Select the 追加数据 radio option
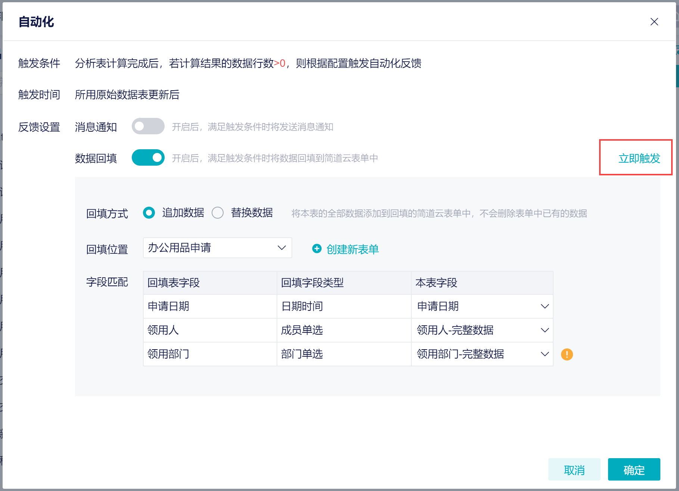Viewport: 679px width, 491px height. (x=149, y=213)
